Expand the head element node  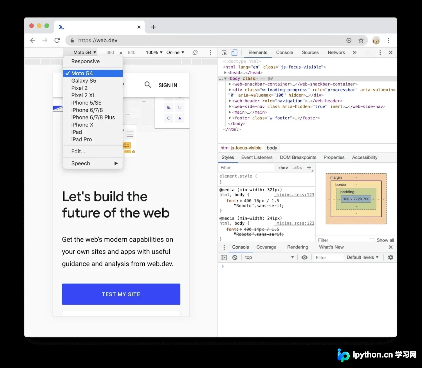pyautogui.click(x=225, y=73)
